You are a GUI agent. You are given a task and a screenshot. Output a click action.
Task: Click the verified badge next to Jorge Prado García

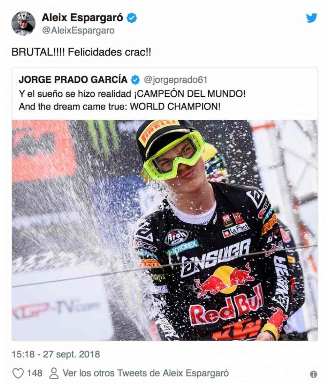click(135, 80)
